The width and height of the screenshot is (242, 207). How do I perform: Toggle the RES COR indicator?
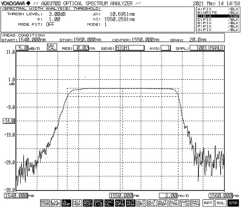point(45,203)
